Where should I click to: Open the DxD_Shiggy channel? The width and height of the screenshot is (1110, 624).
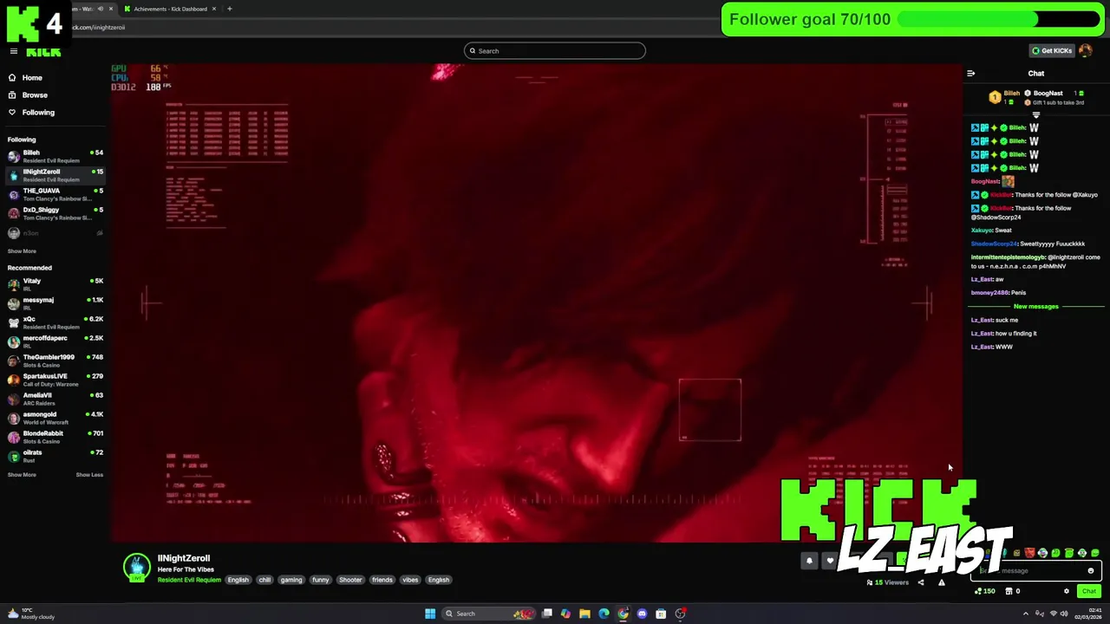pos(54,213)
